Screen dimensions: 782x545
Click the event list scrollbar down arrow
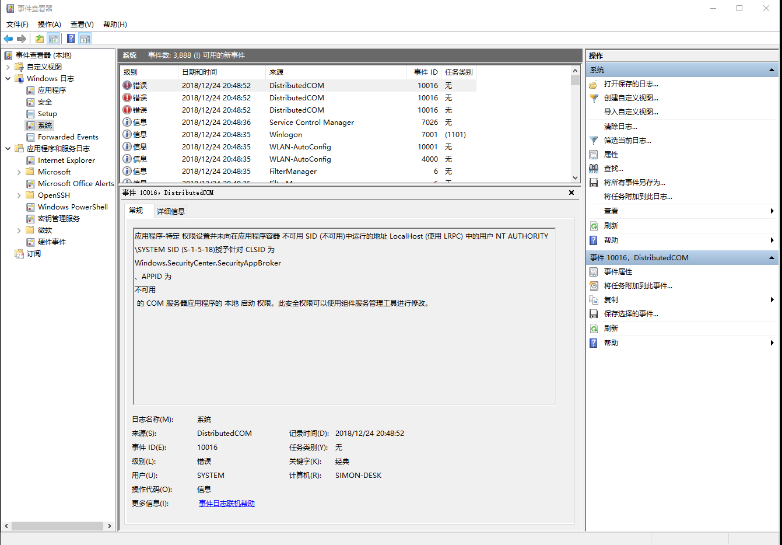click(575, 177)
